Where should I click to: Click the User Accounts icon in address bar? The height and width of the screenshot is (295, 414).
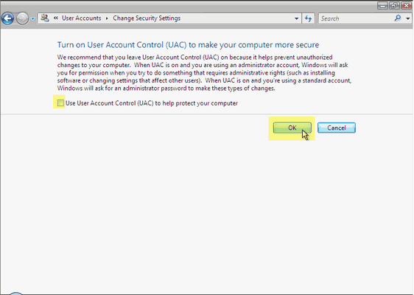pyautogui.click(x=45, y=18)
